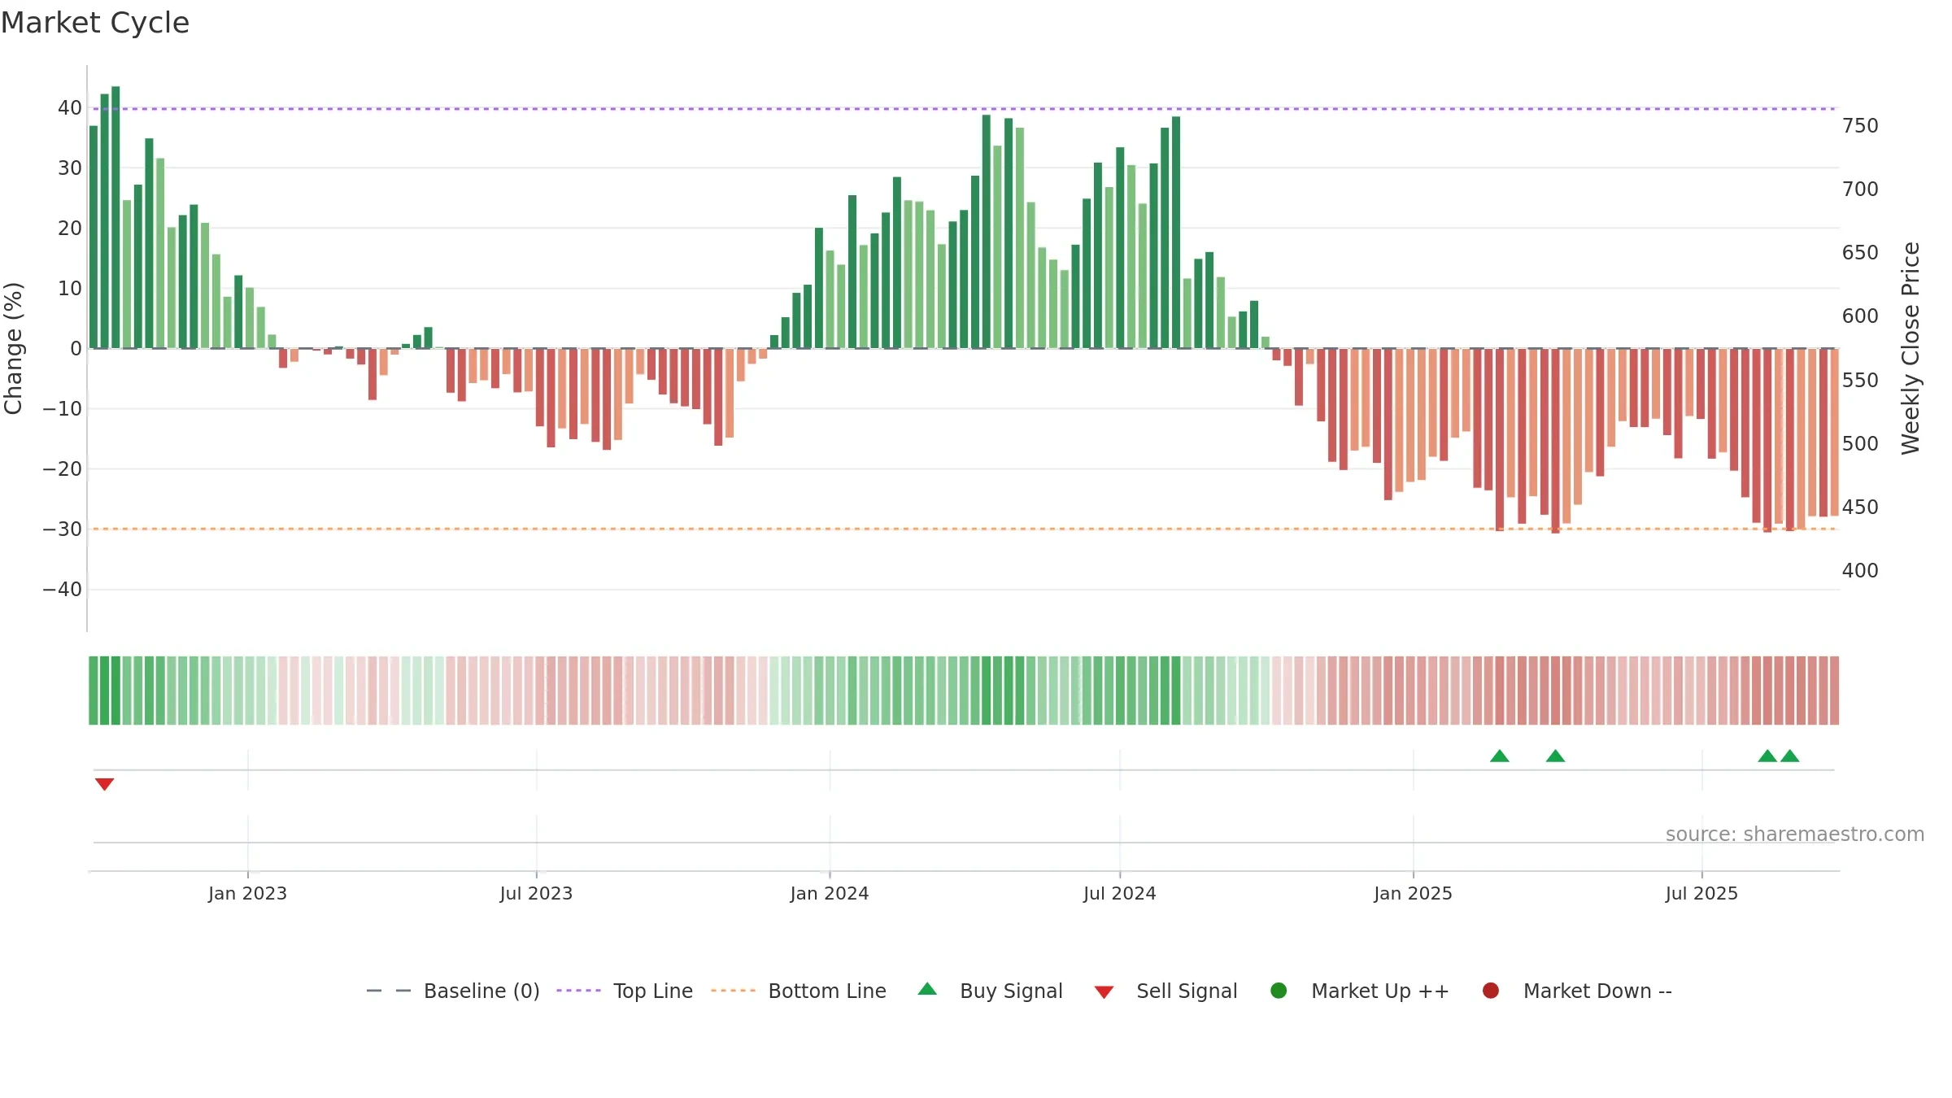The image size is (1952, 1098).
Task: Click the red Market Down circle in legend
Action: click(x=1491, y=991)
